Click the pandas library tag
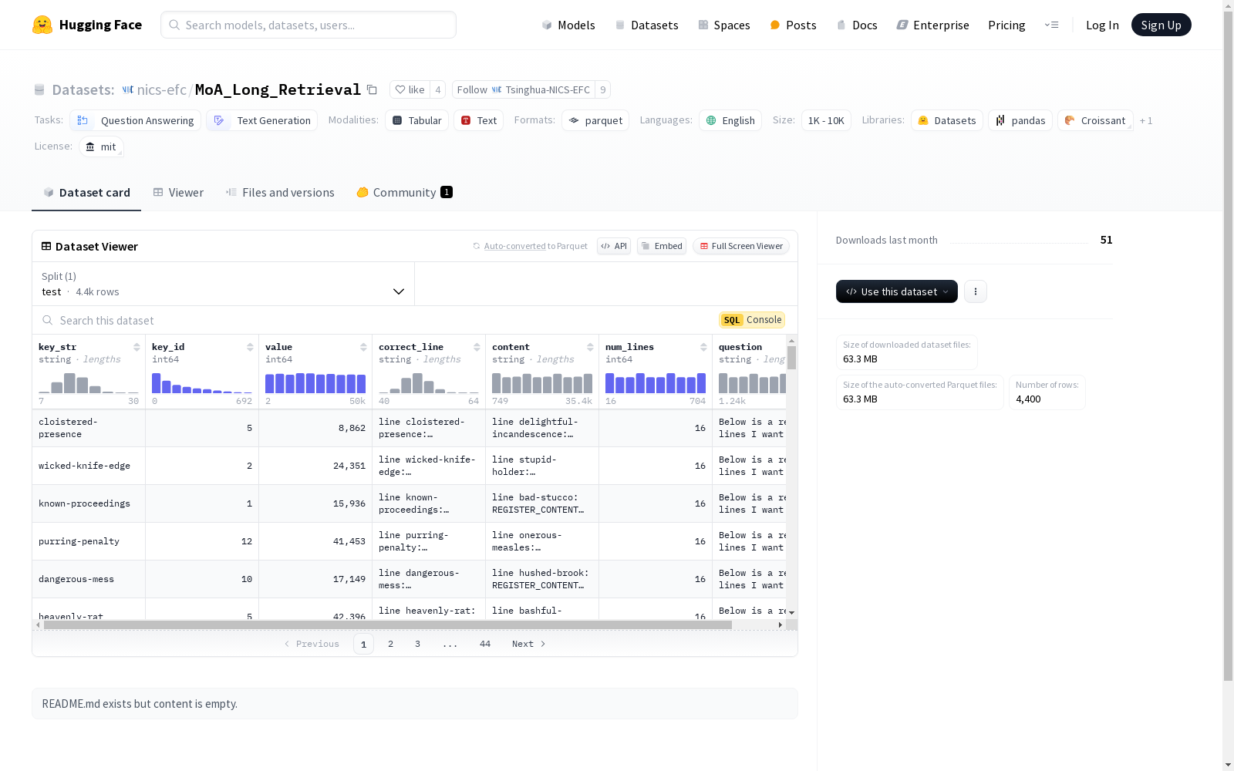The height and width of the screenshot is (771, 1234). click(x=1020, y=120)
